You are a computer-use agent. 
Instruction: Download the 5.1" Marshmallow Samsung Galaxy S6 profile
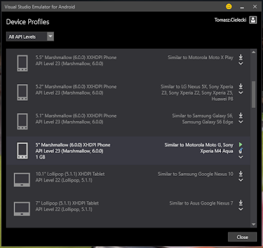click(241, 115)
